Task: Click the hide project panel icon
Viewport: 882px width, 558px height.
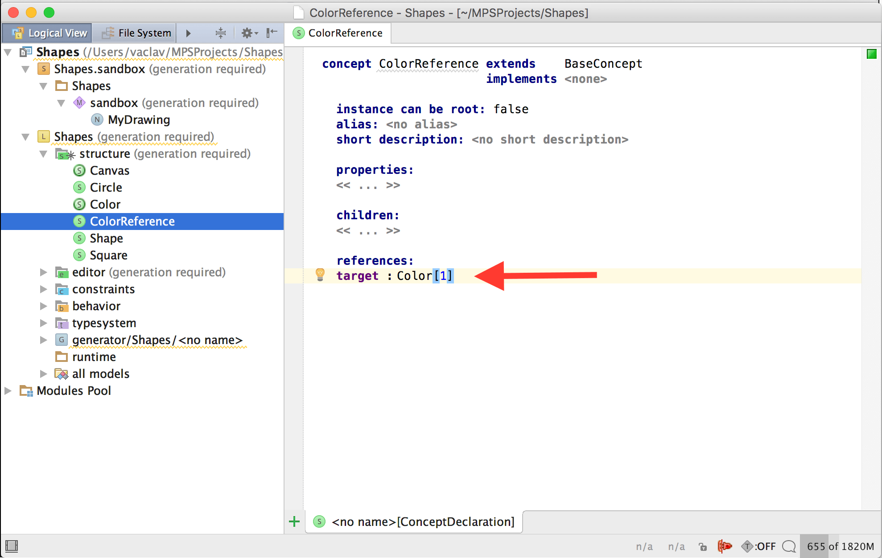Action: [272, 33]
